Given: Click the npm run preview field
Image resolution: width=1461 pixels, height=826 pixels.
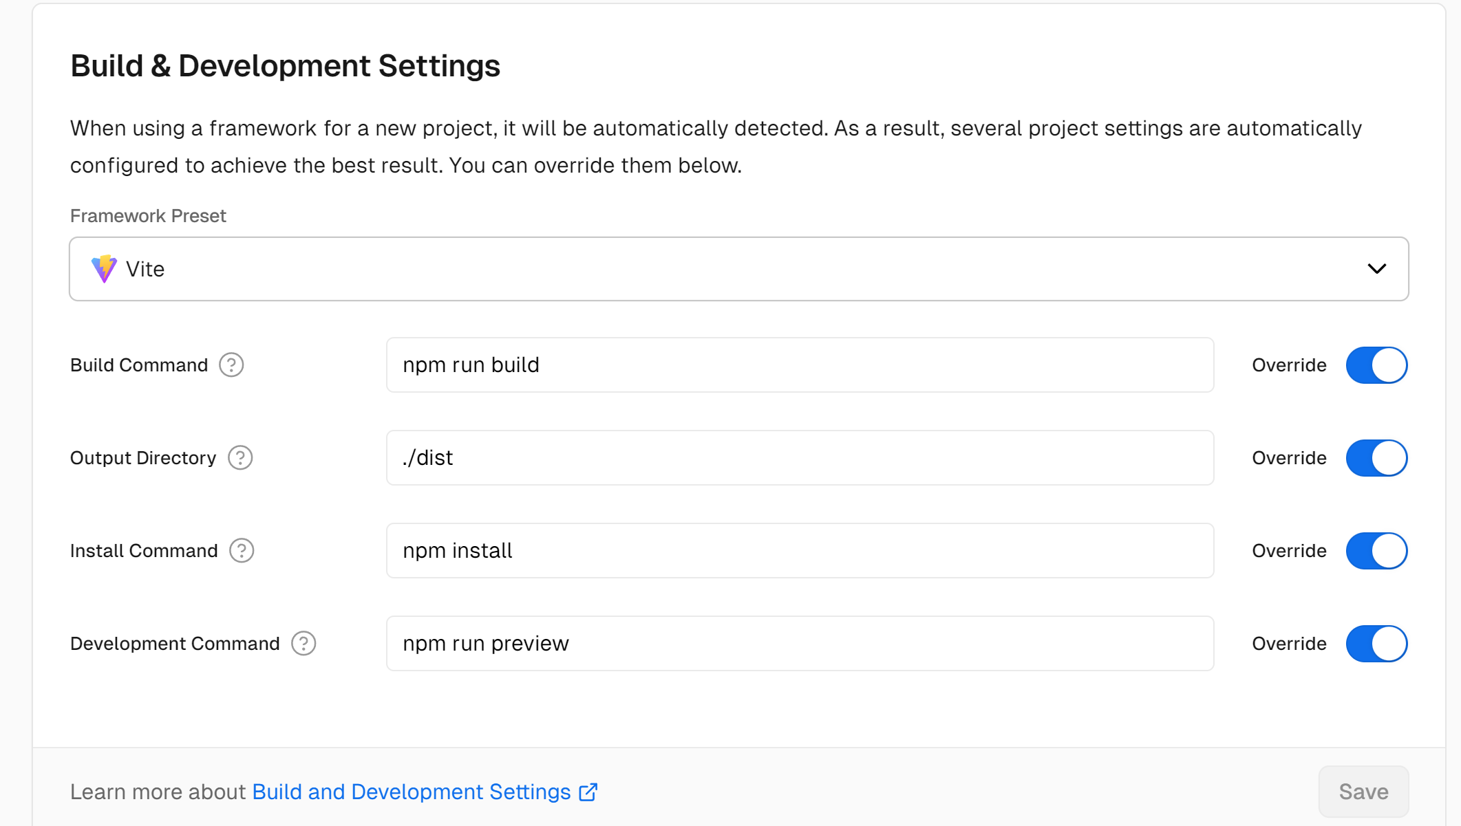Looking at the screenshot, I should (x=800, y=644).
